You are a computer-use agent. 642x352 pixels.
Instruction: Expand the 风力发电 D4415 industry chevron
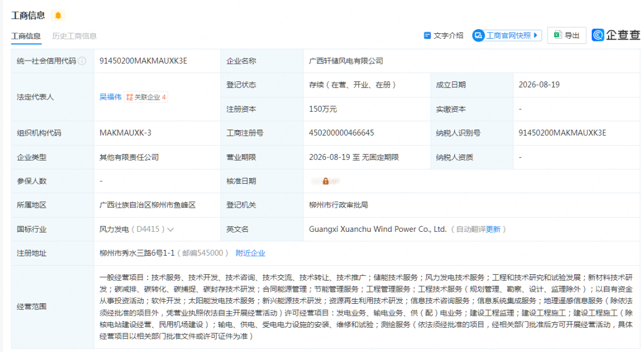[x=171, y=230]
